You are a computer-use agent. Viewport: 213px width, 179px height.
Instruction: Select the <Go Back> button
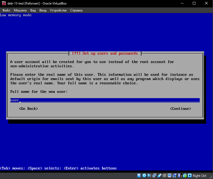pyautogui.click(x=28, y=109)
